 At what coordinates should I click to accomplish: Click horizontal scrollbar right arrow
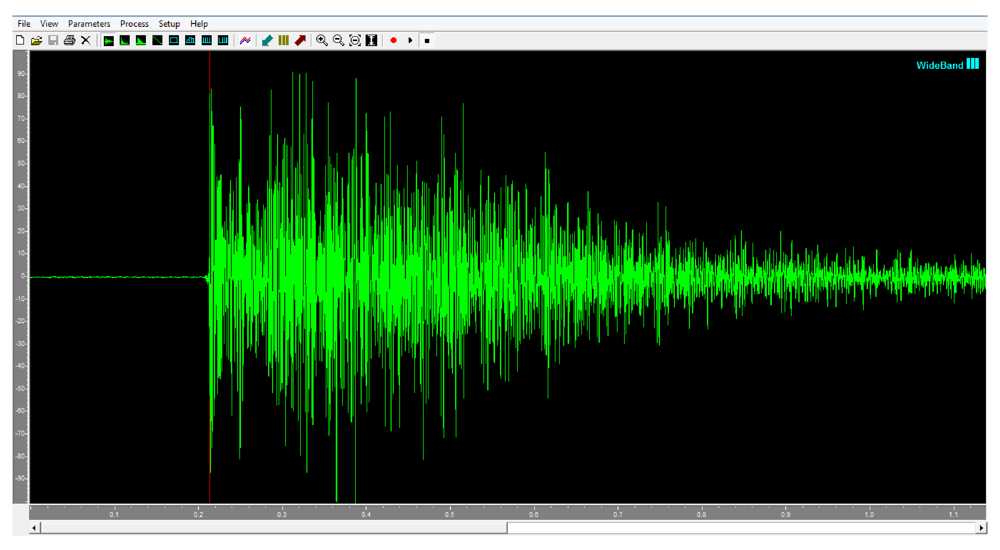pyautogui.click(x=981, y=528)
